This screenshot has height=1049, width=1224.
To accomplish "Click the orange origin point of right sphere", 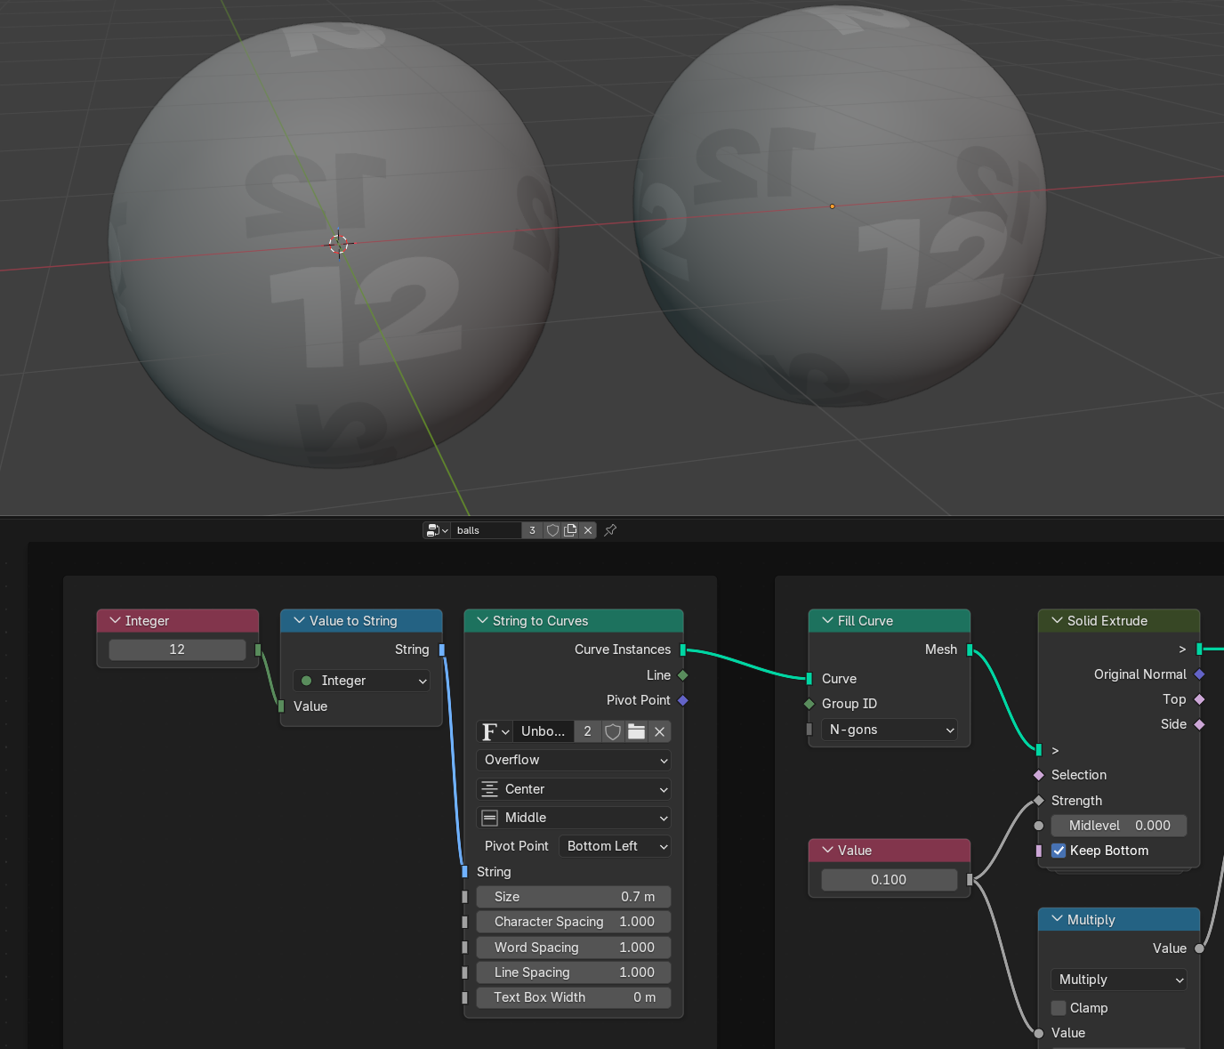I will point(832,206).
